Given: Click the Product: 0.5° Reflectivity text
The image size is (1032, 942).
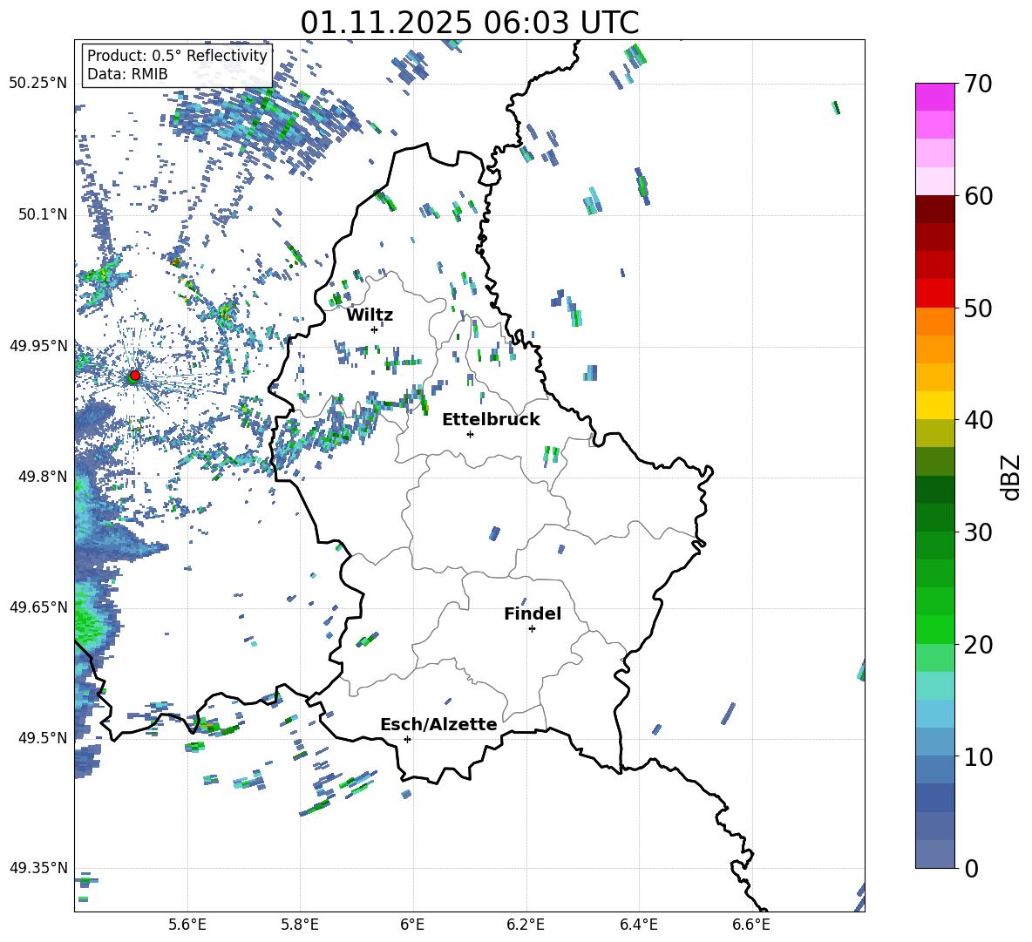Looking at the screenshot, I should [177, 56].
